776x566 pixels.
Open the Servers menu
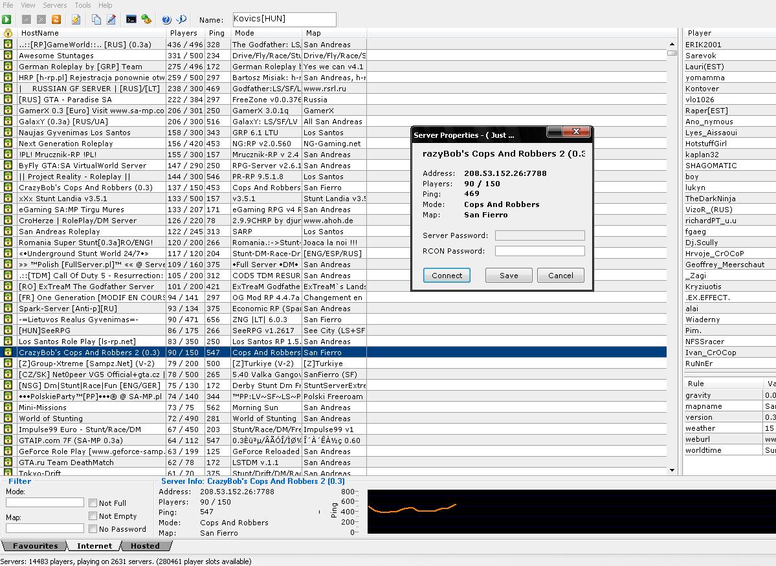(x=54, y=5)
